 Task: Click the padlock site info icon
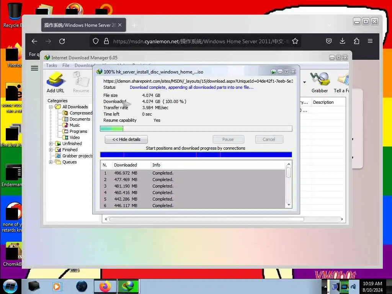pyautogui.click(x=106, y=41)
